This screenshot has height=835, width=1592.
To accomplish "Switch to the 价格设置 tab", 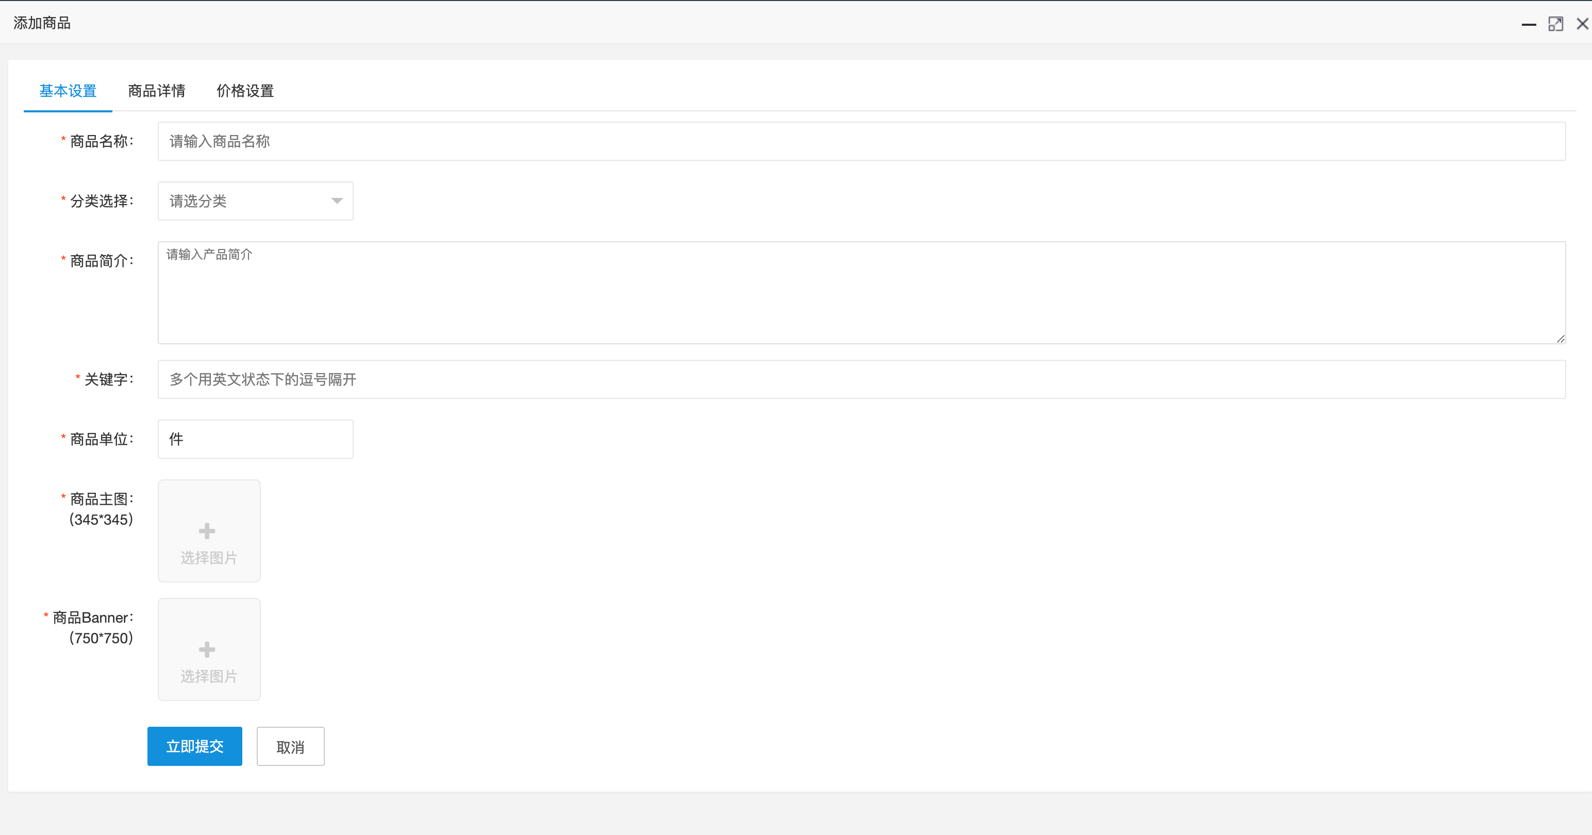I will (245, 91).
